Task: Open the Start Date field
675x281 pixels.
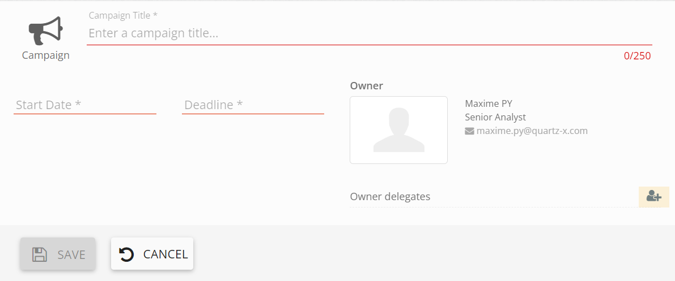Action: tap(84, 105)
